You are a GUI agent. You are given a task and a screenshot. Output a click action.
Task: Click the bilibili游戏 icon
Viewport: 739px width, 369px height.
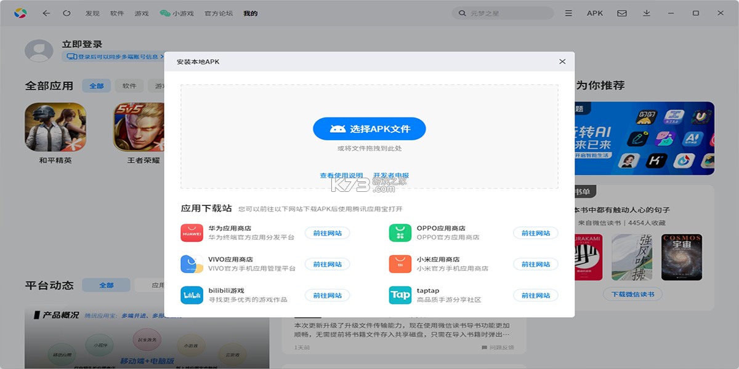192,295
